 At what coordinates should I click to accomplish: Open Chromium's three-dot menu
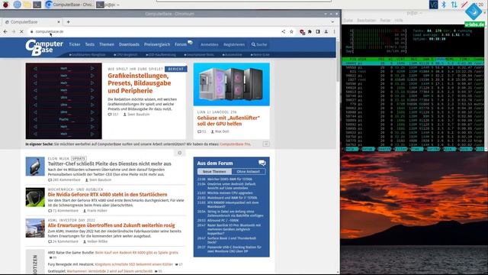click(334, 31)
